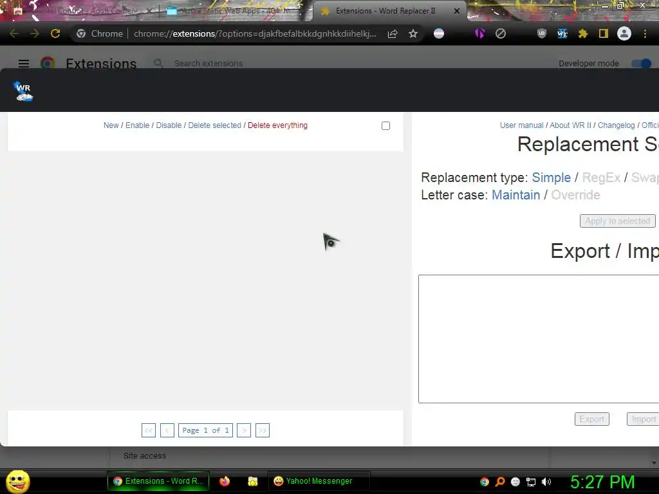
Task: Close the Extensions - Word Replacer II tab
Action: 457,12
